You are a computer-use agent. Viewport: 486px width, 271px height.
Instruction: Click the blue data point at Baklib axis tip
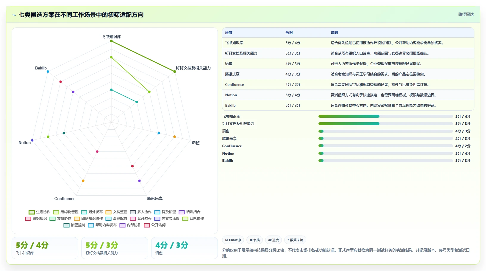pyautogui.click(x=48, y=72)
